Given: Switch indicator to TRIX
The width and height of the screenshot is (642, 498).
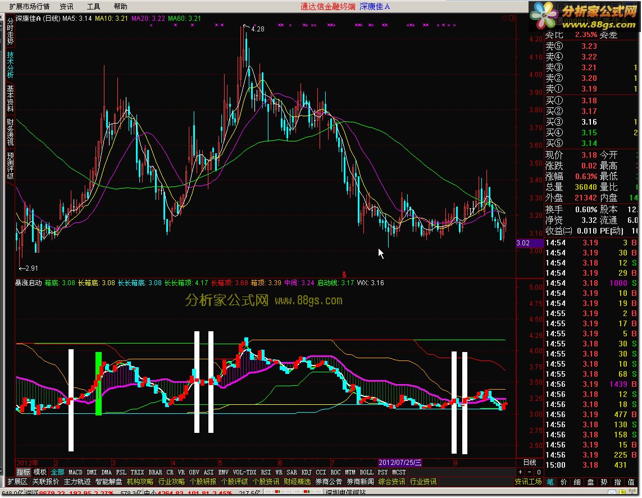Looking at the screenshot, I should point(137,472).
